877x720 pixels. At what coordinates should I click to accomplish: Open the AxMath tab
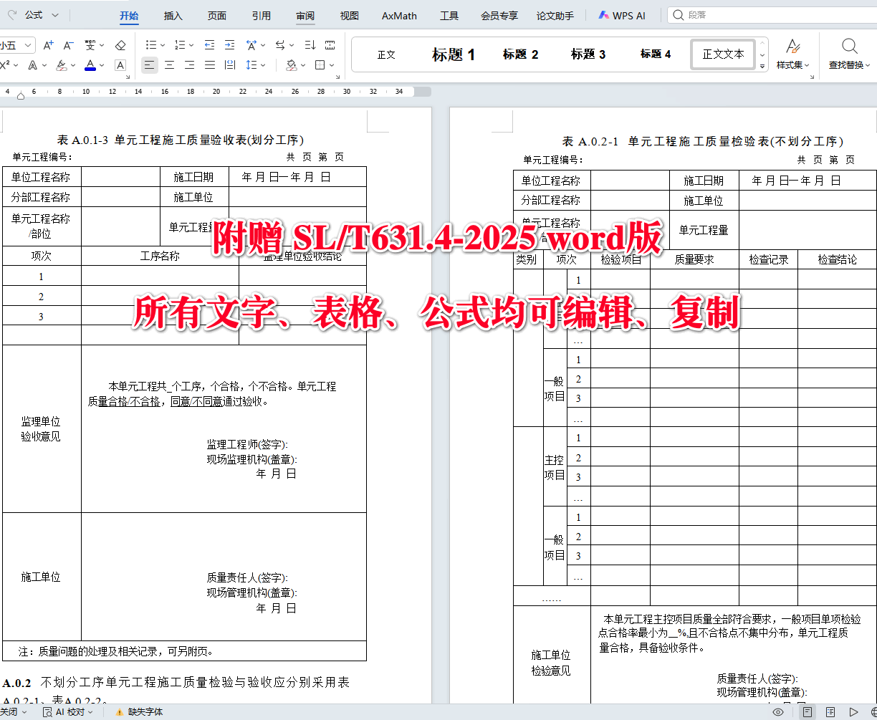coord(399,16)
